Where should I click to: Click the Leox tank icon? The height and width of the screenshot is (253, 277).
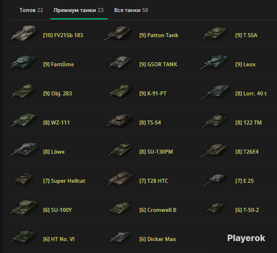click(214, 62)
